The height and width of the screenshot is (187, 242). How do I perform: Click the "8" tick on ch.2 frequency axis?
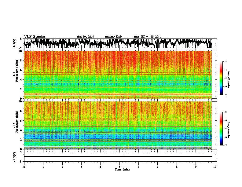point(21,111)
